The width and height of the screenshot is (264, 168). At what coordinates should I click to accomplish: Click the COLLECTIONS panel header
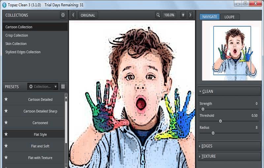[x=17, y=15]
